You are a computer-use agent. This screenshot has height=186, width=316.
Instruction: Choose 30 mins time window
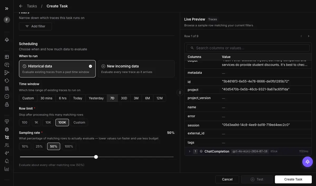(46, 98)
